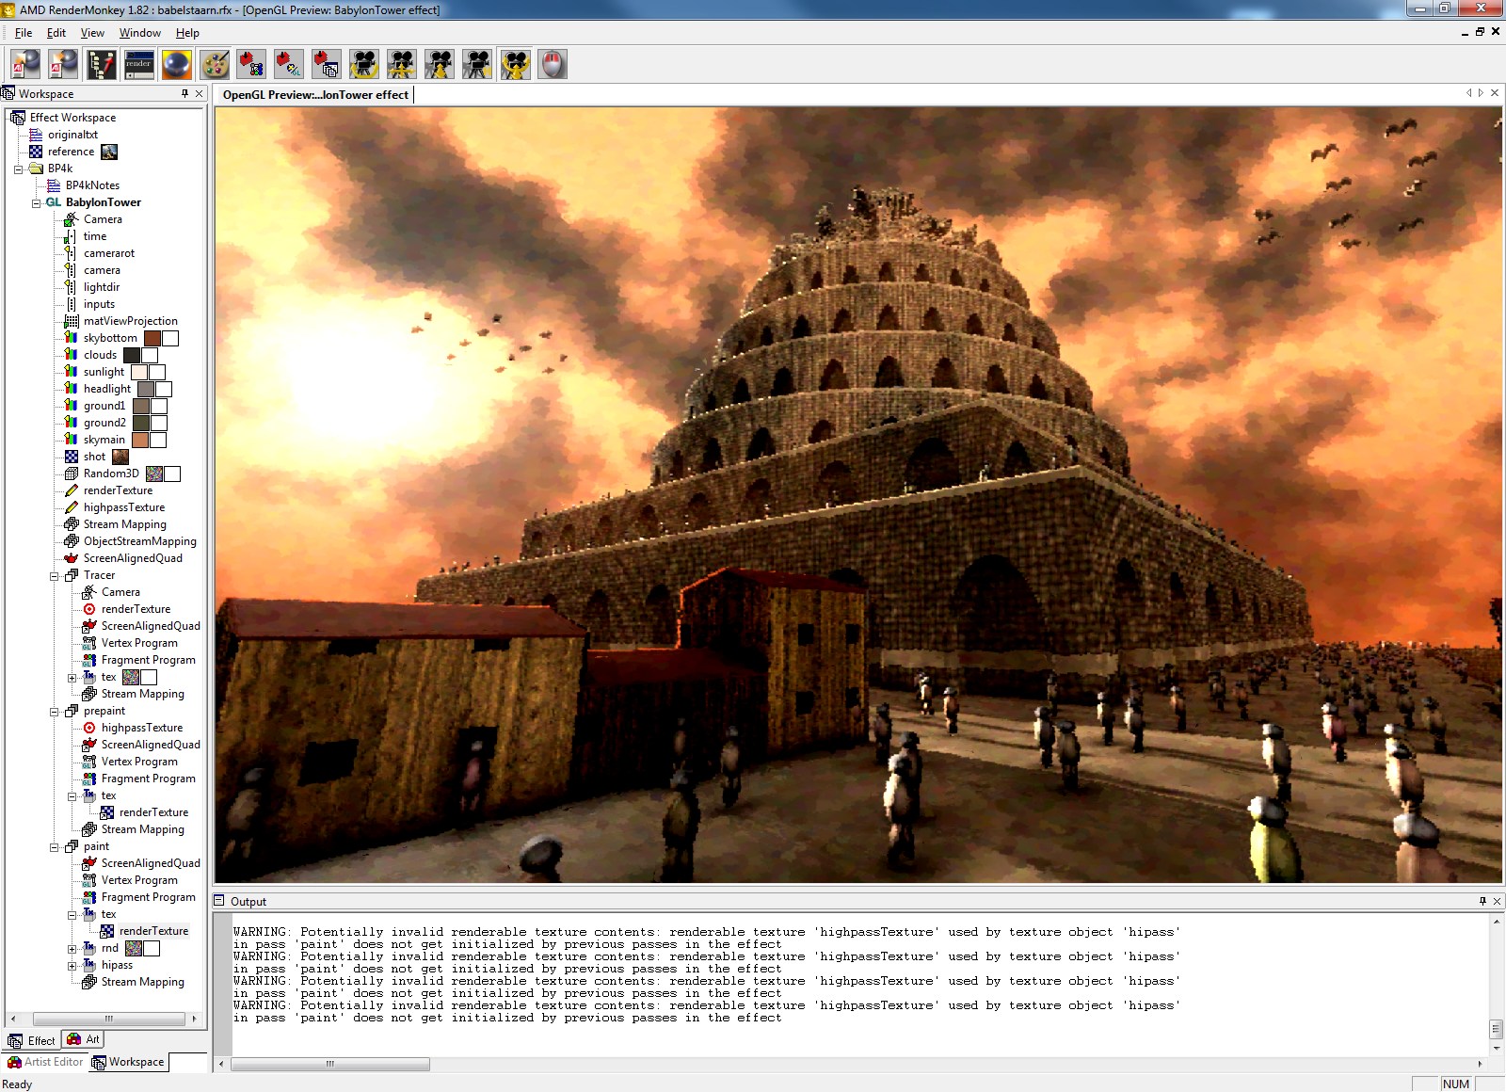The height and width of the screenshot is (1092, 1506).
Task: Click the 'render' output window toolbar icon
Action: (138, 64)
